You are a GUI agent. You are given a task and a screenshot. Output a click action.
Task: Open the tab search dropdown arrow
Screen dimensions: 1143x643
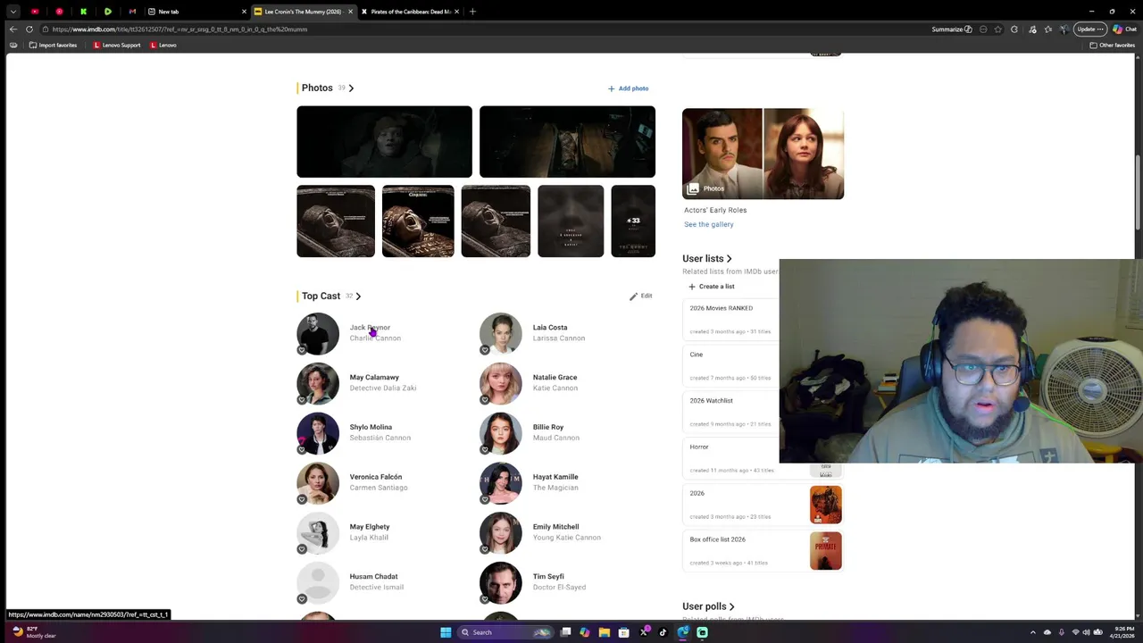click(x=13, y=12)
